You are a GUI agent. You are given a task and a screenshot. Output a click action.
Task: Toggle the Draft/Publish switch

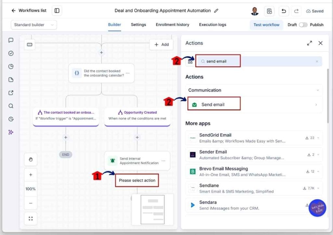point(303,25)
